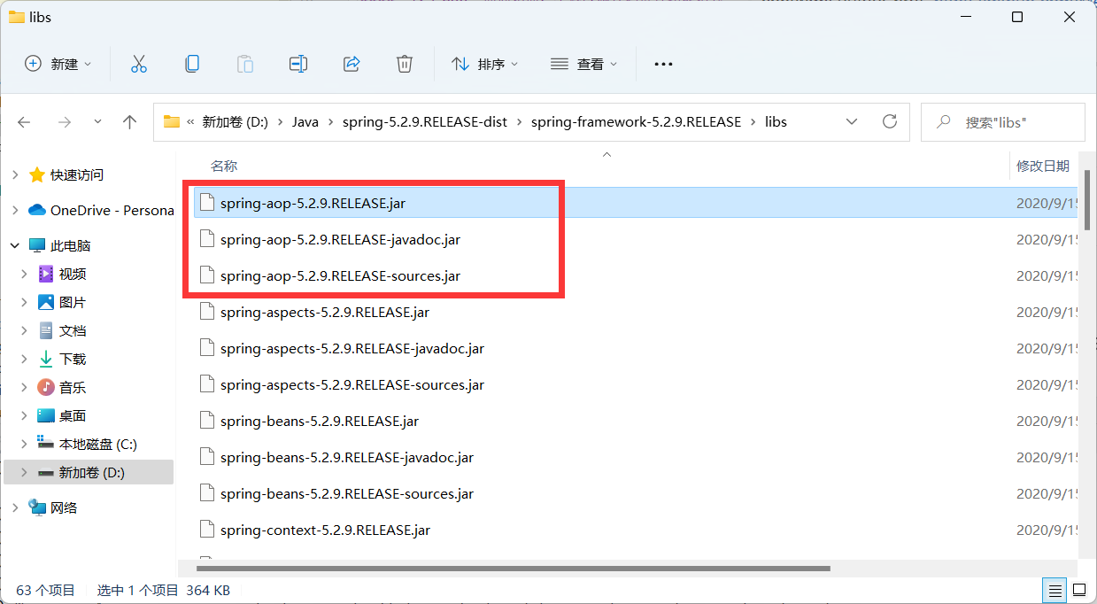1097x604 pixels.
Task: Click the Delete trash can icon
Action: tap(405, 64)
